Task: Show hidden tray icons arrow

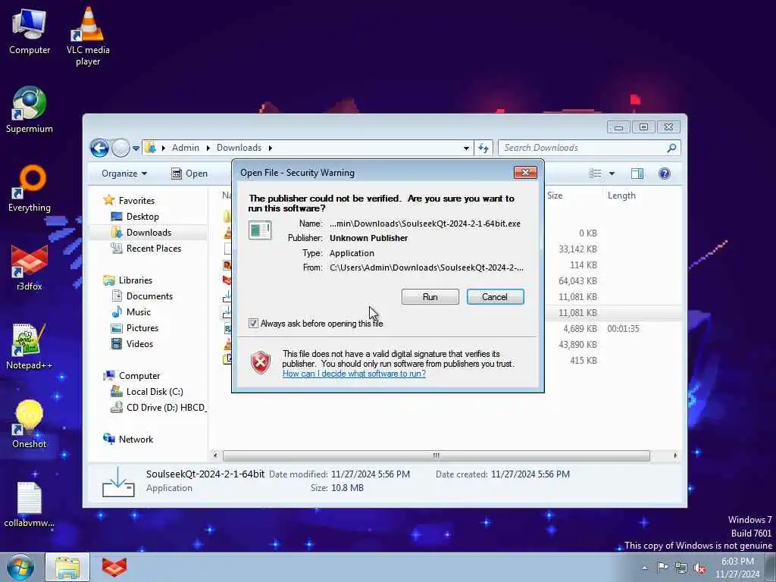Action: [x=644, y=568]
